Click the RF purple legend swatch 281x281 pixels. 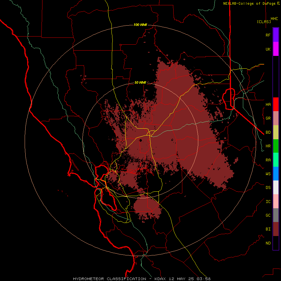(276, 35)
